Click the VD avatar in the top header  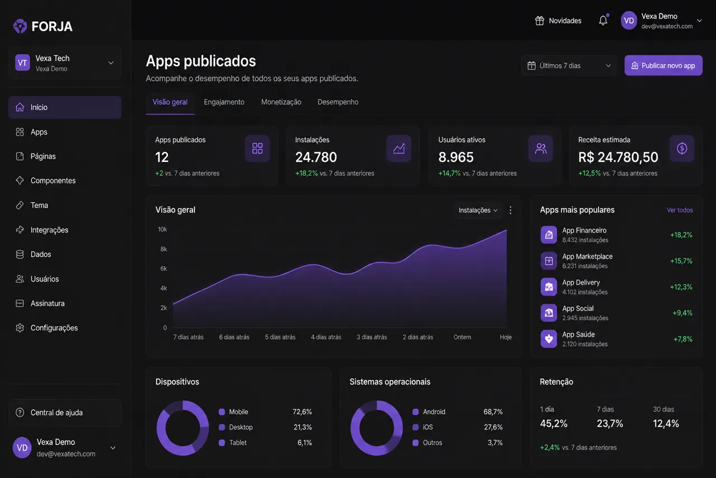[x=629, y=21]
